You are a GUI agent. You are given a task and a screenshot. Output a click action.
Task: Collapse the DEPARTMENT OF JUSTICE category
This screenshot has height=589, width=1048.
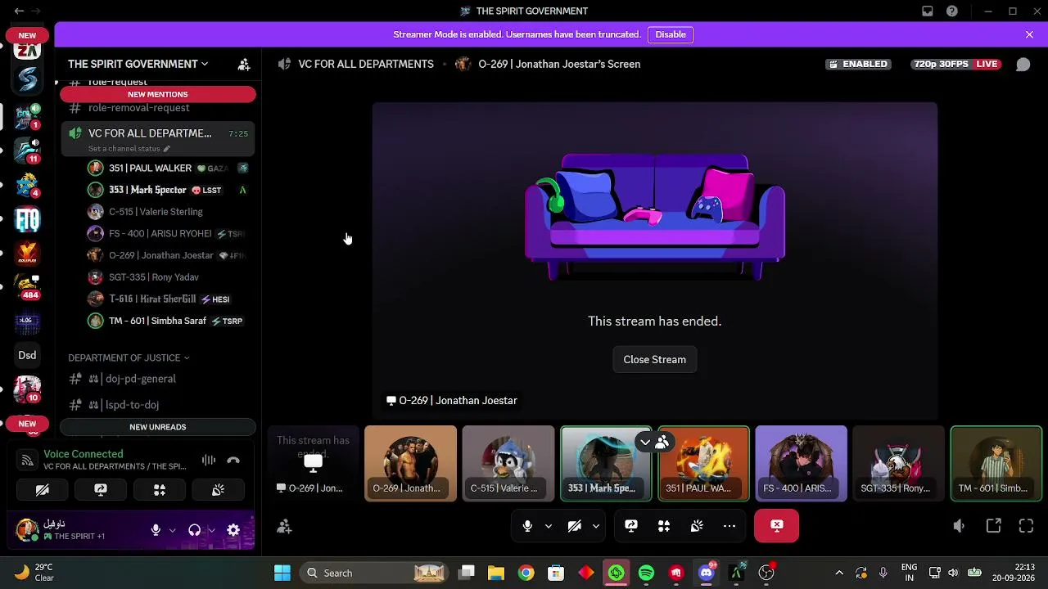tap(129, 357)
